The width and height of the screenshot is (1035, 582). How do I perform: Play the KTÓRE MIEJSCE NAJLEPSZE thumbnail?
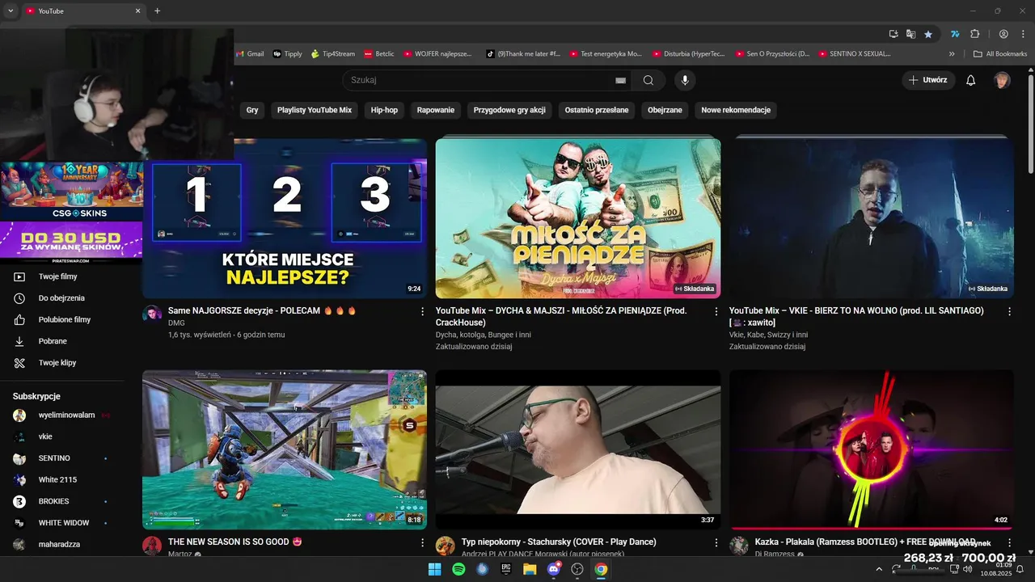[x=285, y=218]
